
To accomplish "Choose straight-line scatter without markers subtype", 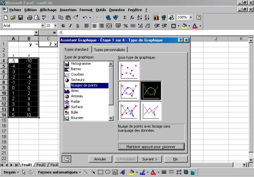I will coord(151,111).
